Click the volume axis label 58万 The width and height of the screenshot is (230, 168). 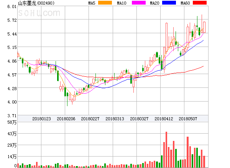[x=12, y=122]
